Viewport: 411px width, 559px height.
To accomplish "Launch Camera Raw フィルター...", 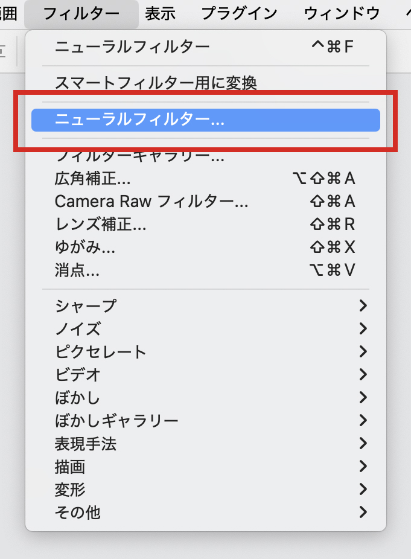I will tap(151, 202).
